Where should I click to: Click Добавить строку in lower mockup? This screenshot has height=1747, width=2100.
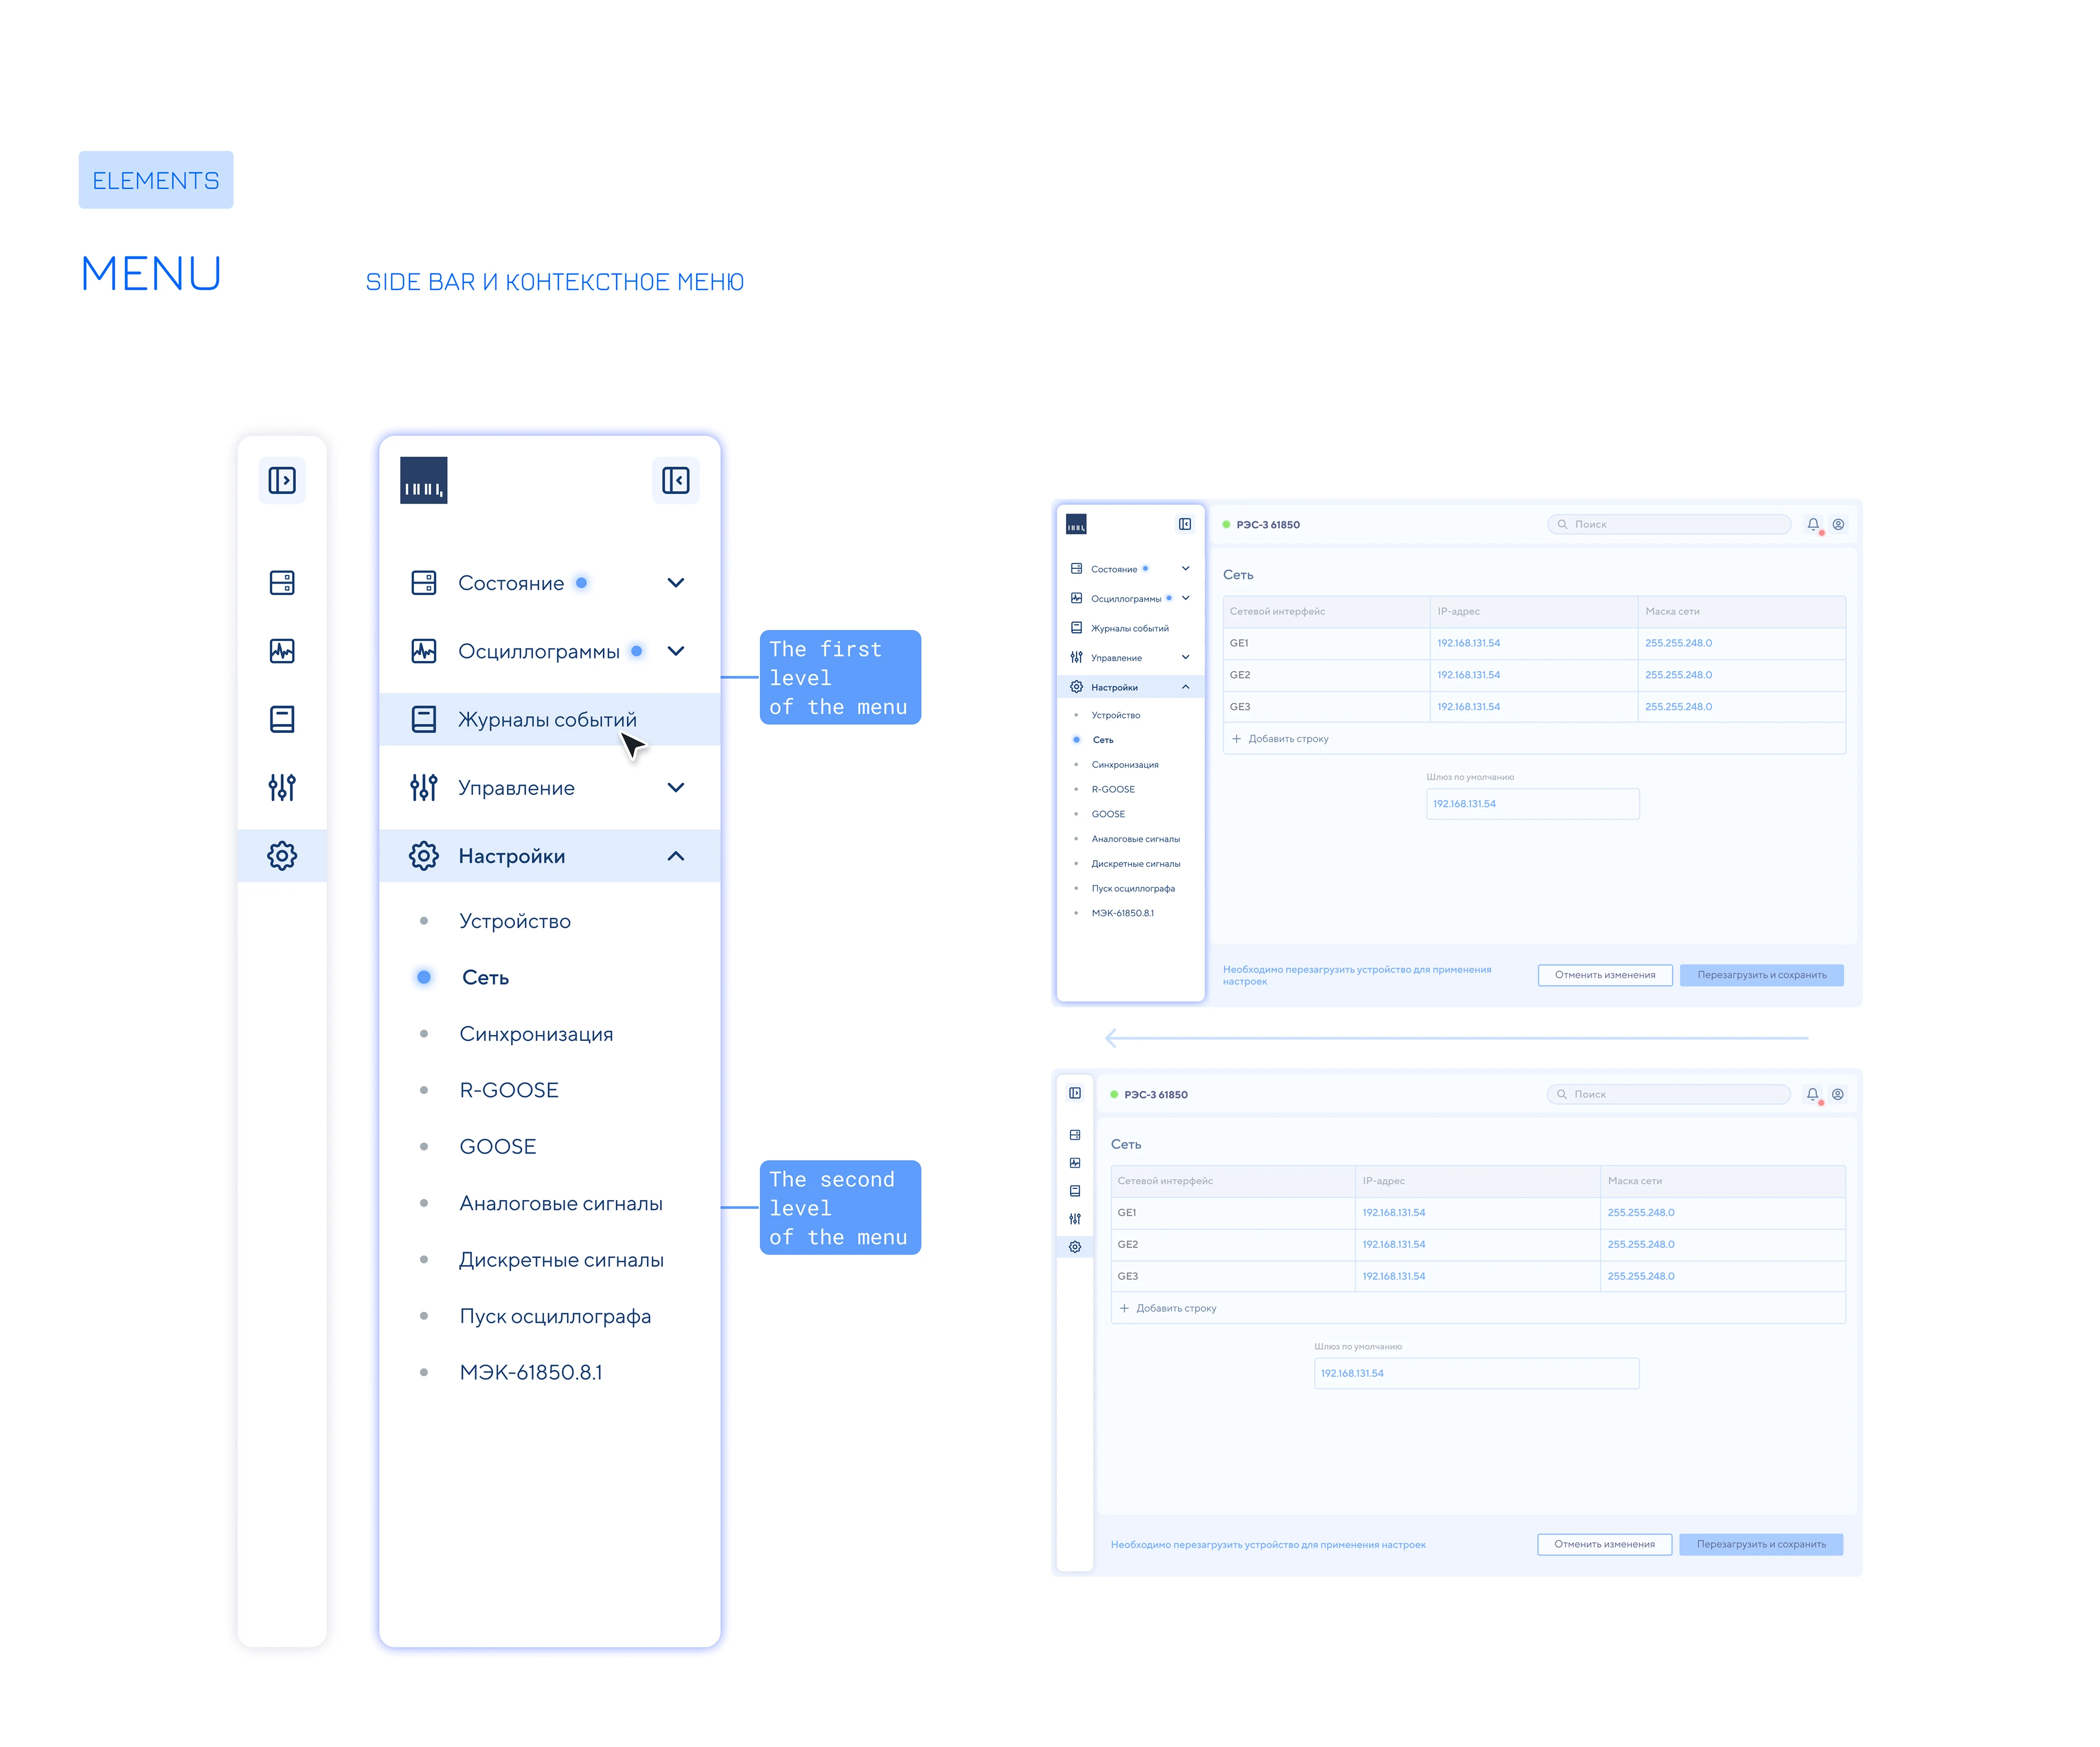pyautogui.click(x=1177, y=1308)
